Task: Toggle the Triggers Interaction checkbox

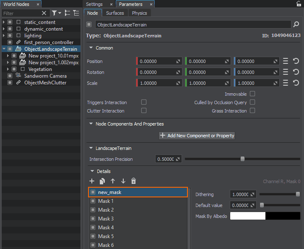Action: [144, 102]
